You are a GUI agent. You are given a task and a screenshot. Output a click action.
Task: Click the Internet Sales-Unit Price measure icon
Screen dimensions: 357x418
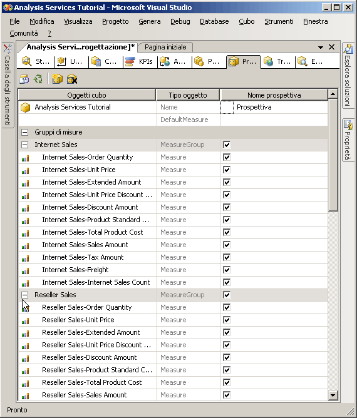pos(25,171)
